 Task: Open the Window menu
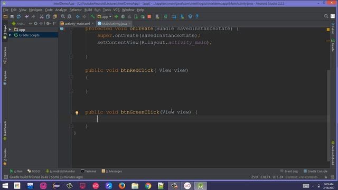(128, 10)
